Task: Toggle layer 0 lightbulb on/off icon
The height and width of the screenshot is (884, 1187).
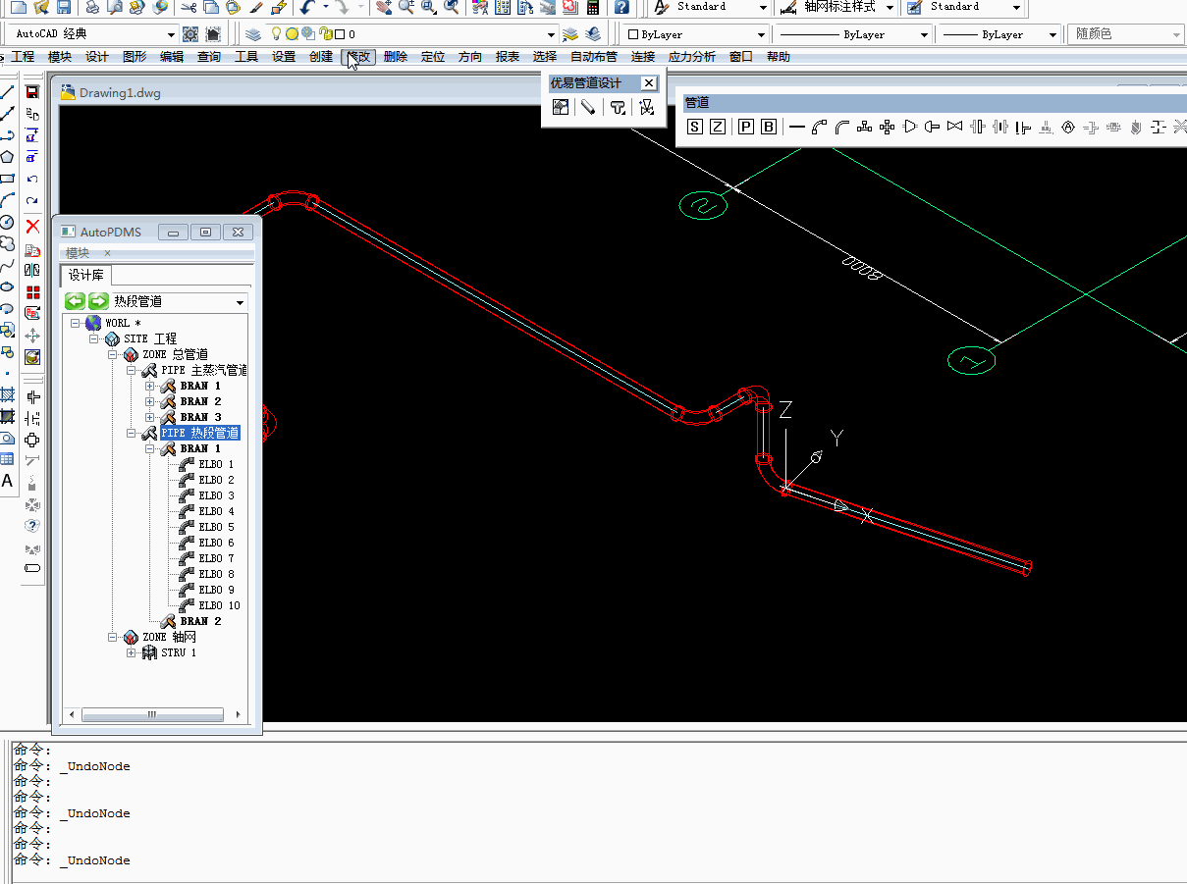Action: tap(277, 34)
